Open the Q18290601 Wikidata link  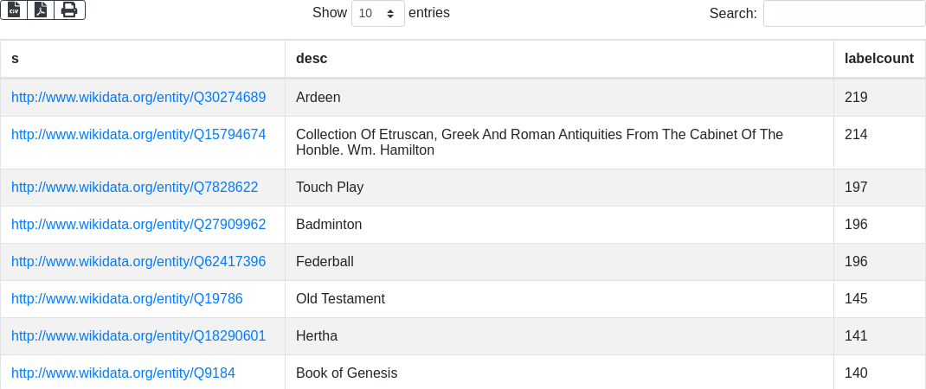(138, 336)
